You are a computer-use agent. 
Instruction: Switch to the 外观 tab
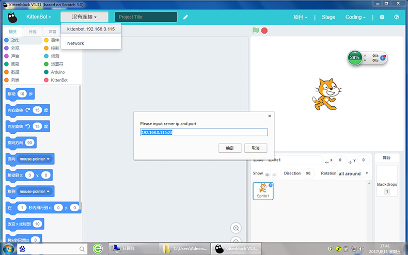[33, 31]
